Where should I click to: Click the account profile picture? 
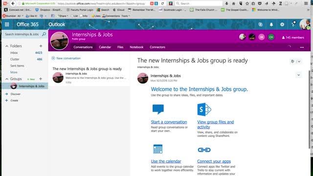305,24
